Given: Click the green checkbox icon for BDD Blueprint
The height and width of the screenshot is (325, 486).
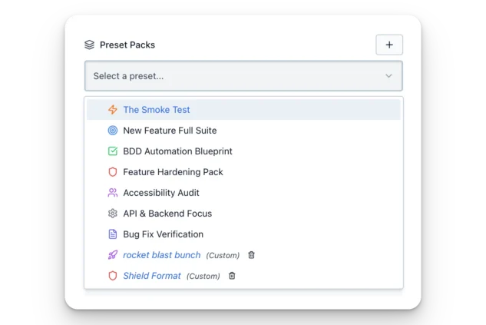Looking at the screenshot, I should coord(113,151).
